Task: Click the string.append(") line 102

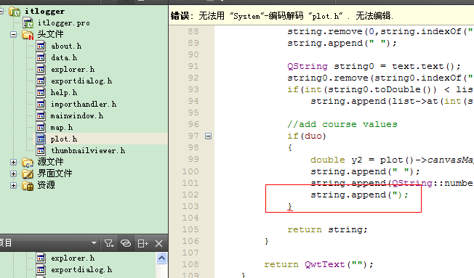Action: click(359, 195)
